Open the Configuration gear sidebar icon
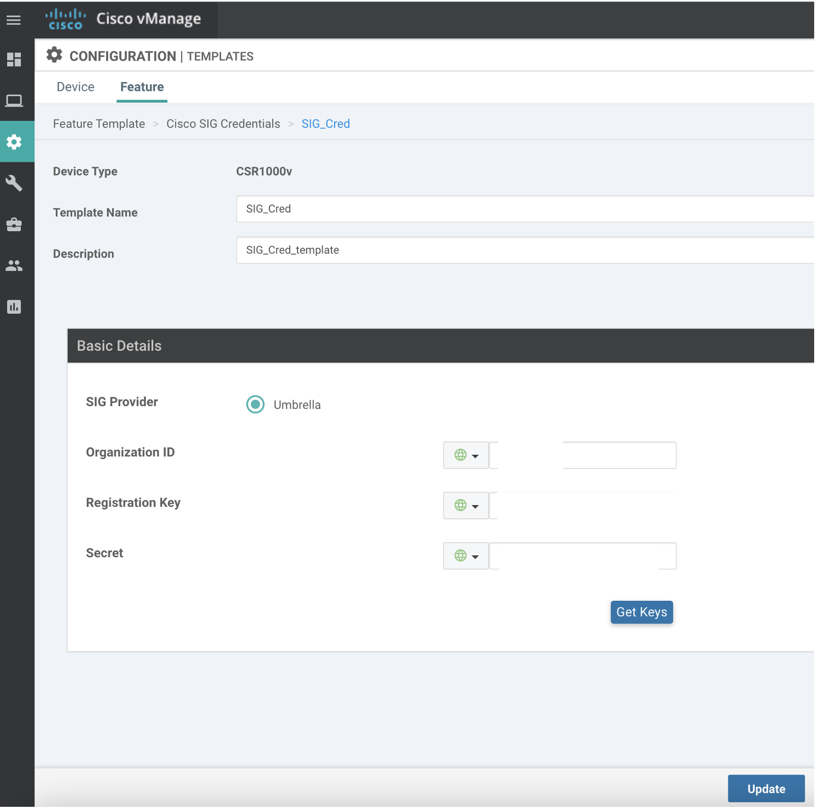Viewport: 818px width, 809px height. [x=14, y=142]
